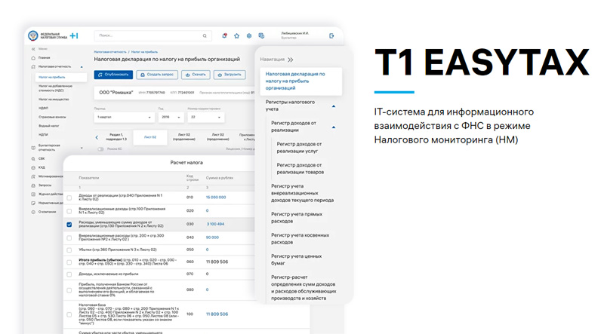Image resolution: width=604 pixels, height=334 pixels.
Task: Click the КНД sidebar icon
Action: (33, 168)
